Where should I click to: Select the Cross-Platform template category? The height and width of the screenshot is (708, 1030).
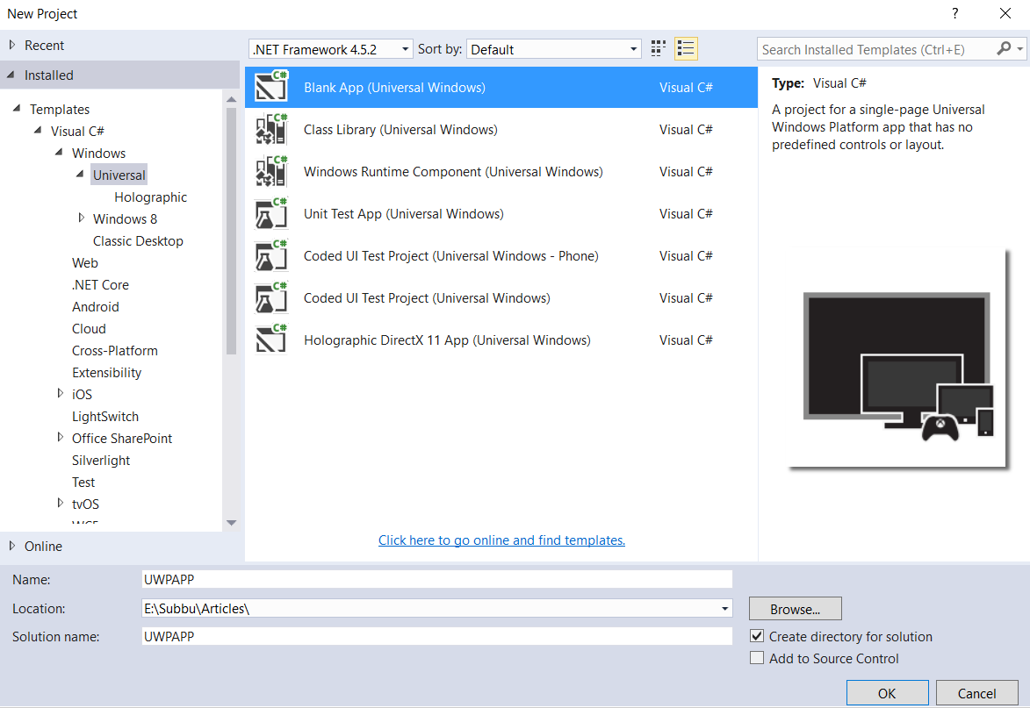pos(115,350)
